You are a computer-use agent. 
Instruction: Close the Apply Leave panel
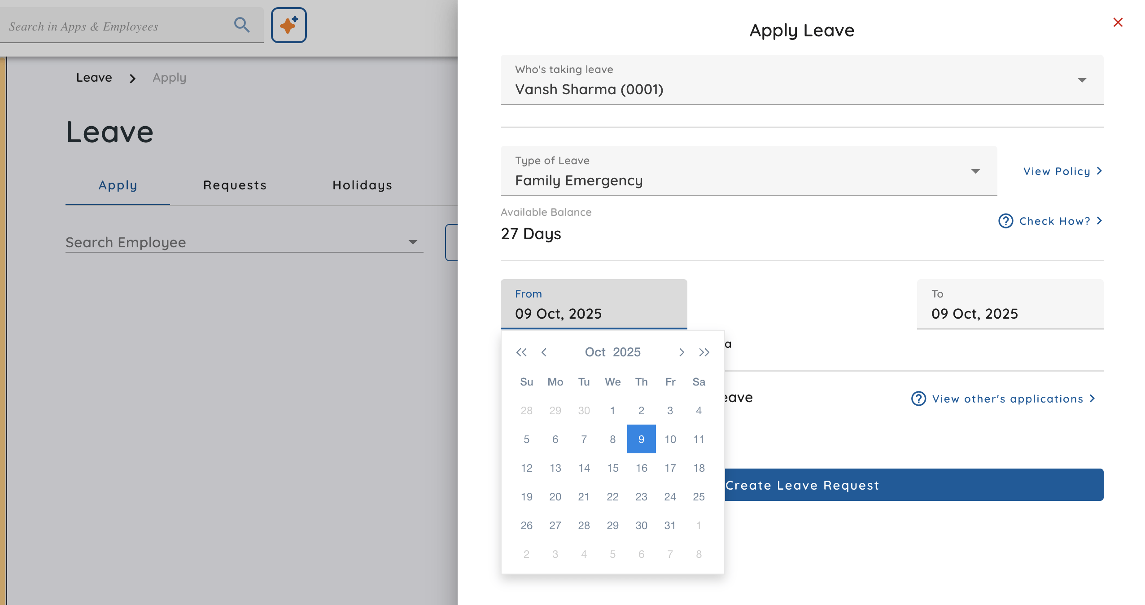tap(1118, 22)
